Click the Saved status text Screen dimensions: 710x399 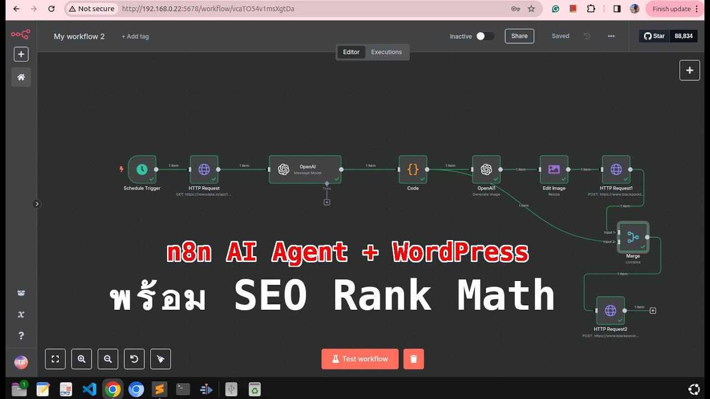point(560,36)
